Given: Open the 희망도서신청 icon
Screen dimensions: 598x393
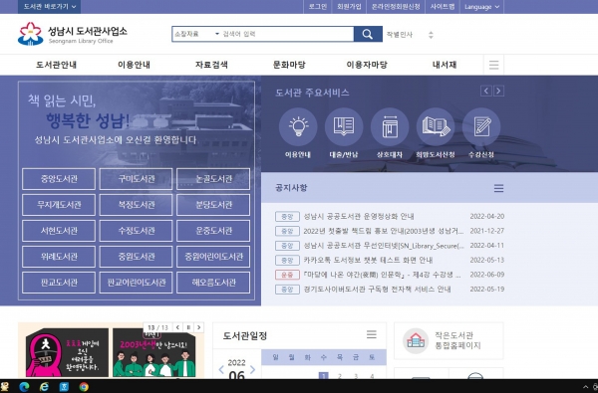Looking at the screenshot, I should coord(436,126).
